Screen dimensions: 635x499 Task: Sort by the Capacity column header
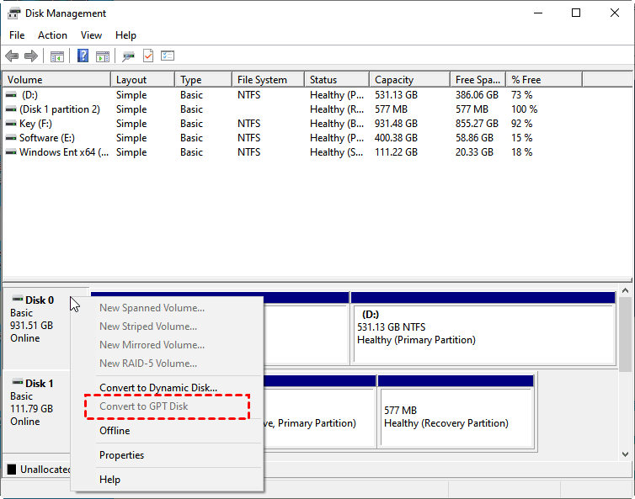pyautogui.click(x=410, y=80)
